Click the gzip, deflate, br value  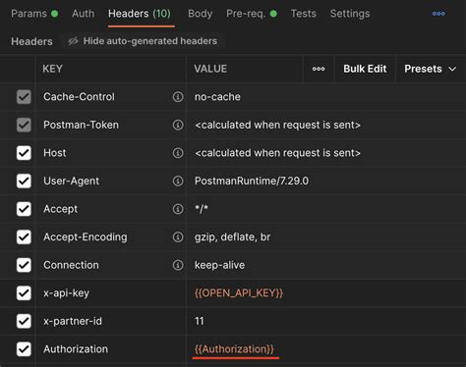[232, 237]
